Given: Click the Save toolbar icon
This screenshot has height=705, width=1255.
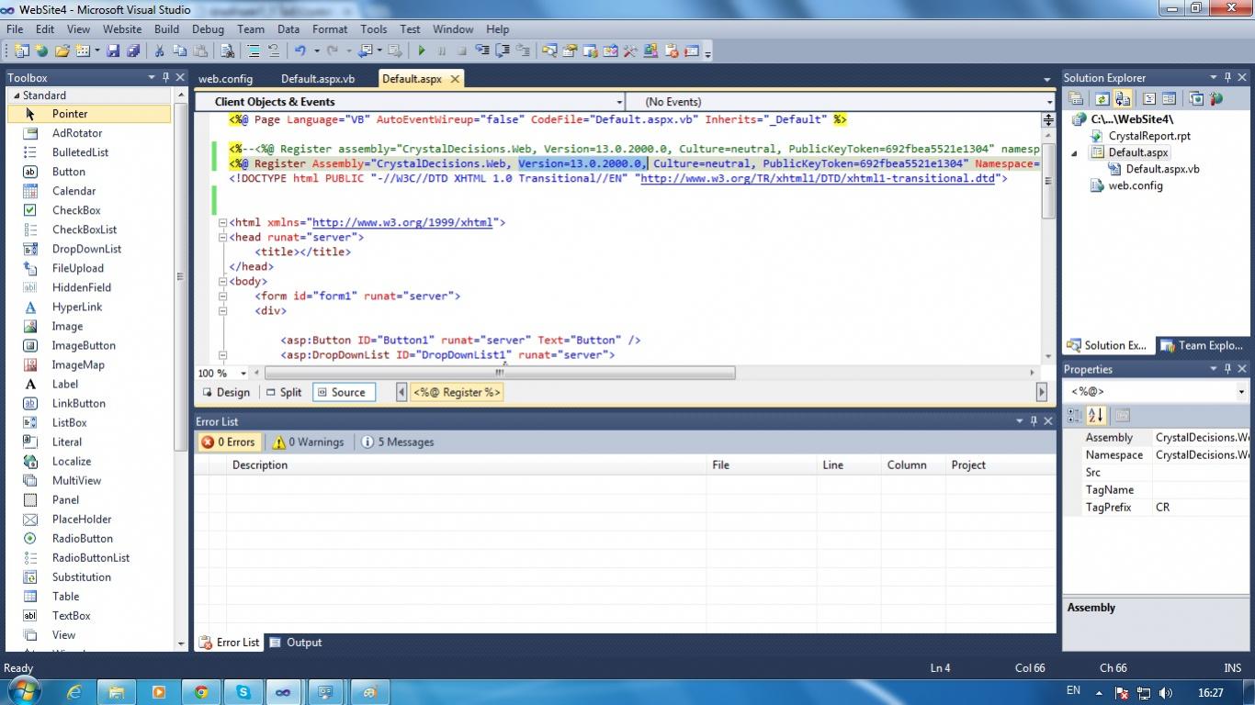Looking at the screenshot, I should (x=114, y=50).
